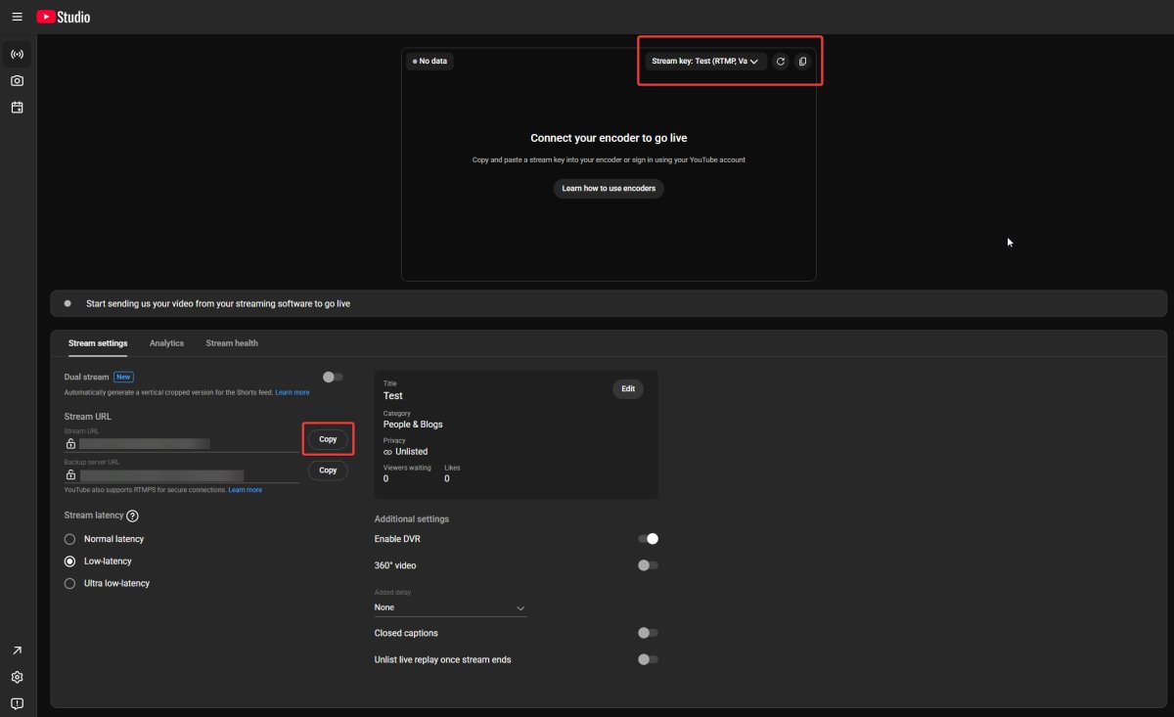The height and width of the screenshot is (717, 1174).
Task: Click the send feedback icon in sidebar
Action: pyautogui.click(x=17, y=703)
